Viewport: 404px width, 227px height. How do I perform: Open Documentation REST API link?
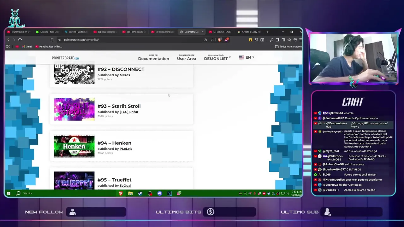[153, 57]
